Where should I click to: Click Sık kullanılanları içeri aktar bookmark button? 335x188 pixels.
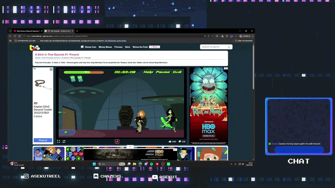pos(25,41)
